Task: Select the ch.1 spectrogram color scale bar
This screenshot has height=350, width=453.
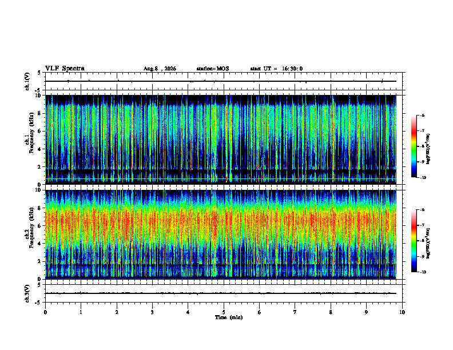Action: click(414, 146)
